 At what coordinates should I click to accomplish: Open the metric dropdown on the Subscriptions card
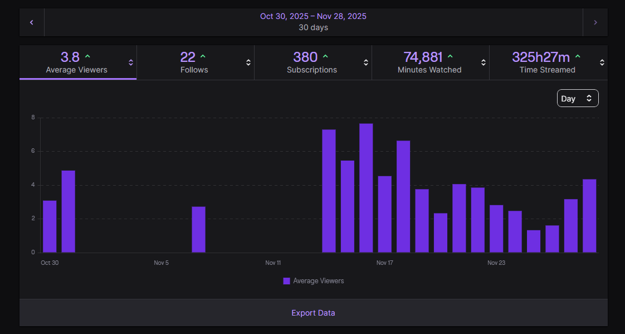click(x=366, y=62)
